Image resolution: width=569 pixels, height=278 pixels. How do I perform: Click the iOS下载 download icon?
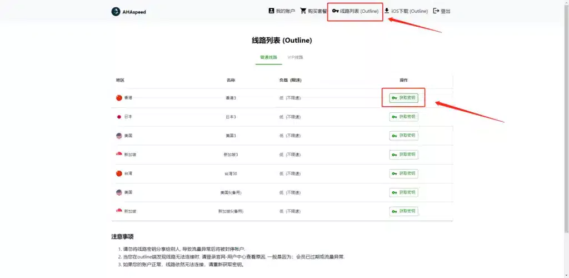[387, 11]
